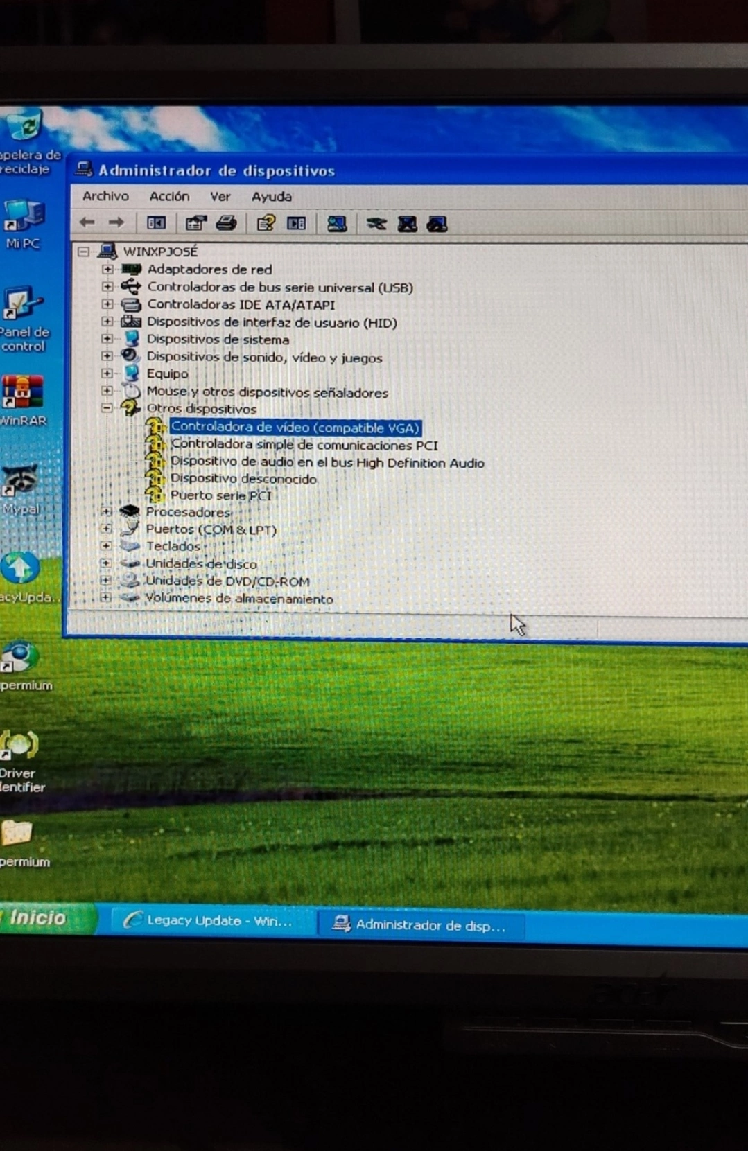Click the Forward arrow in the toolbar

point(116,222)
